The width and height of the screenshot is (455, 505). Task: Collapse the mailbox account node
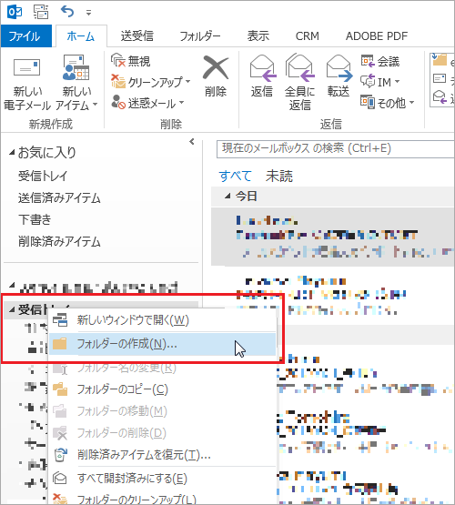(x=12, y=286)
